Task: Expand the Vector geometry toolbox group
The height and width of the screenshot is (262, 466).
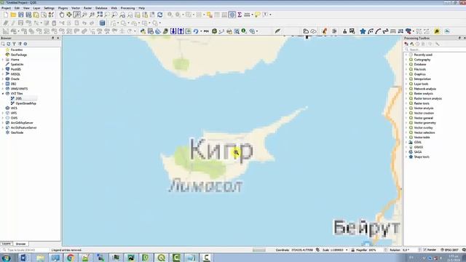Action: [406, 123]
